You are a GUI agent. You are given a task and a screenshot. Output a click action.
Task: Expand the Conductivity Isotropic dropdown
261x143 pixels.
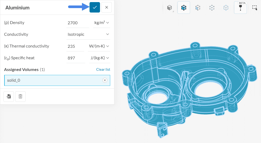click(x=88, y=34)
